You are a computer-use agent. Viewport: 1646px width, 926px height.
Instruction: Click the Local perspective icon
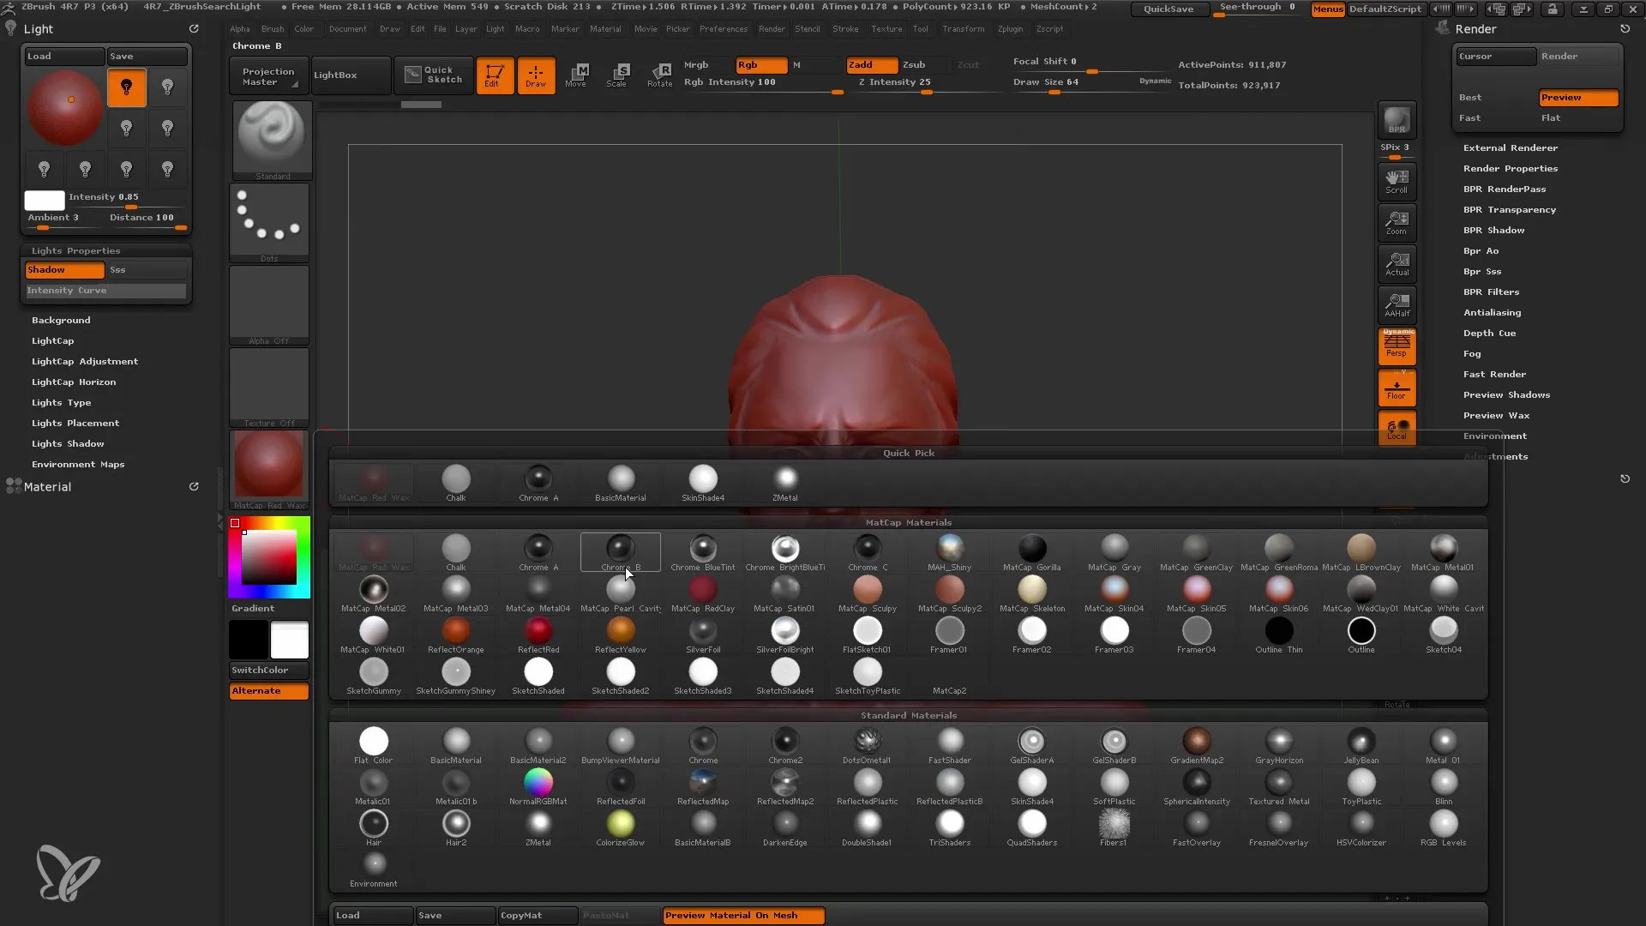click(1398, 430)
